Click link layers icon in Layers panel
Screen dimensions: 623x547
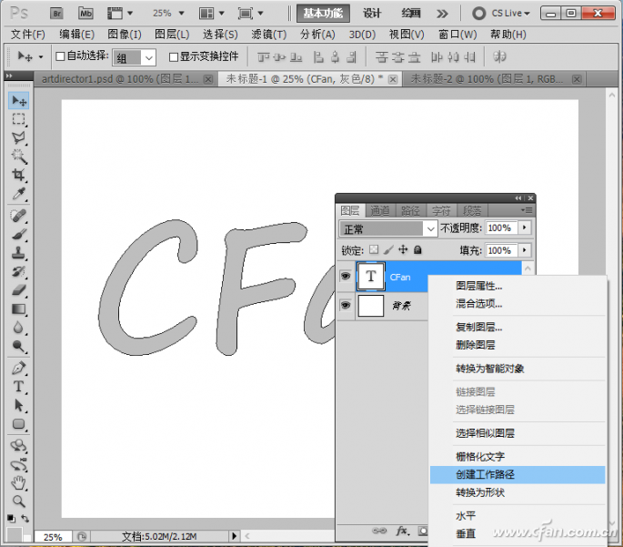click(x=379, y=531)
